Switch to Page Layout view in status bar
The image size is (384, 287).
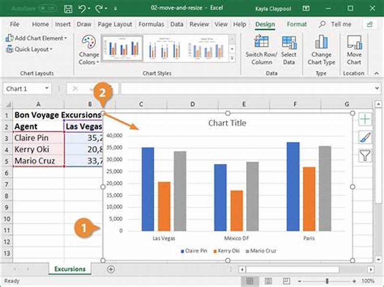click(x=267, y=280)
